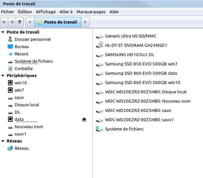203x178 pixels.
Task: Open the Édition menu
Action: 25,12
